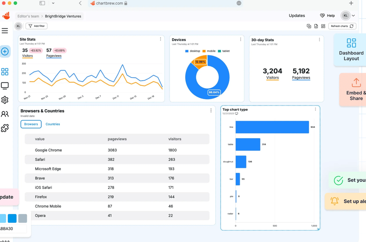Image resolution: width=366 pixels, height=242 pixels.
Task: Toggle the mobile legend item in Devices chart
Action: tap(209, 51)
